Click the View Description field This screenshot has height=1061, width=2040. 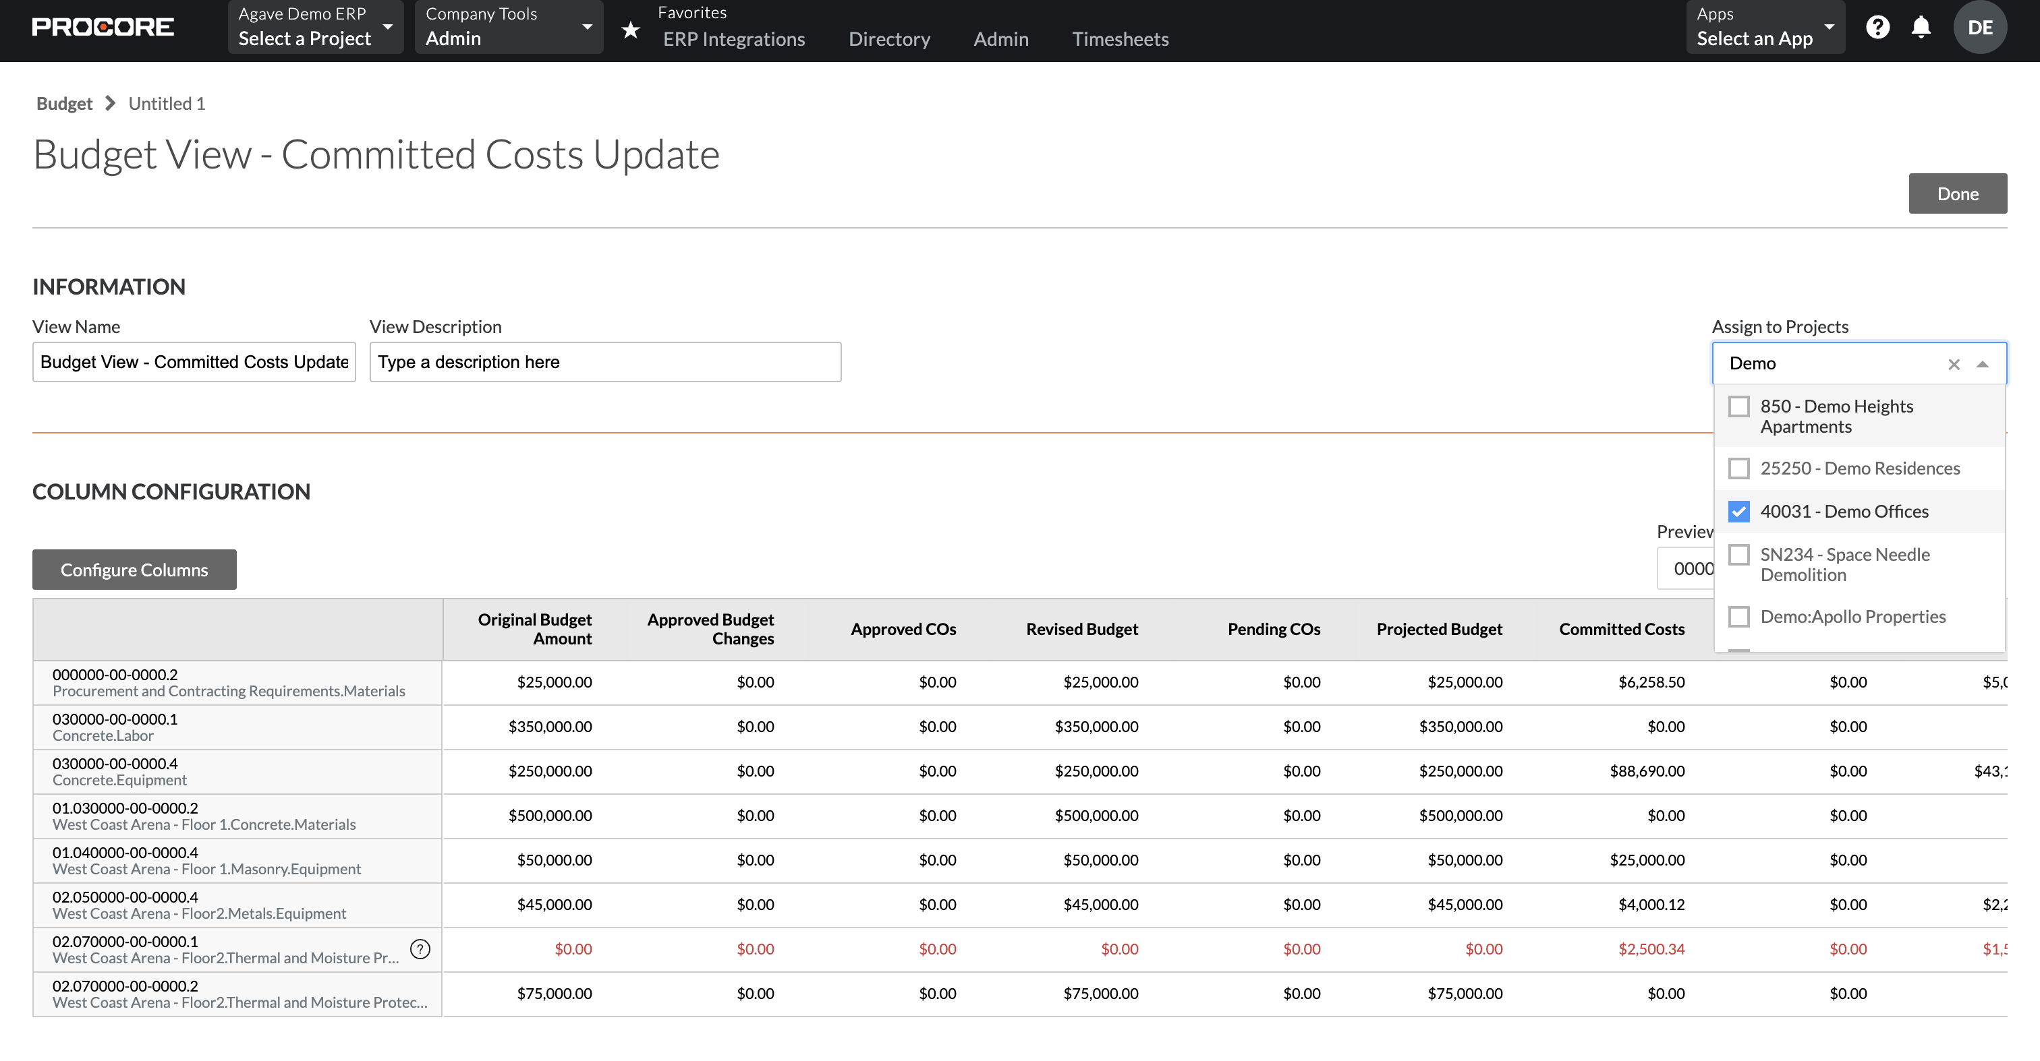(x=605, y=363)
